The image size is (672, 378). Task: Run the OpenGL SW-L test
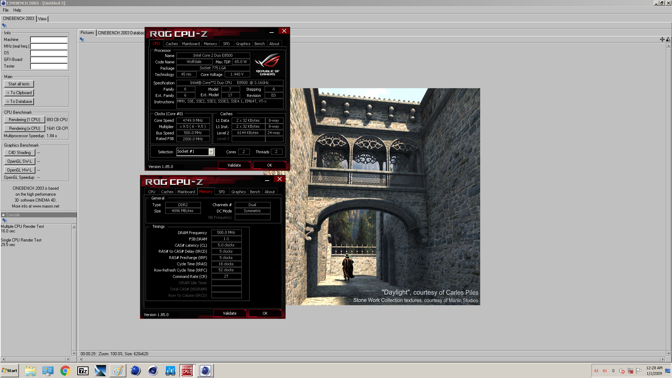tap(20, 161)
